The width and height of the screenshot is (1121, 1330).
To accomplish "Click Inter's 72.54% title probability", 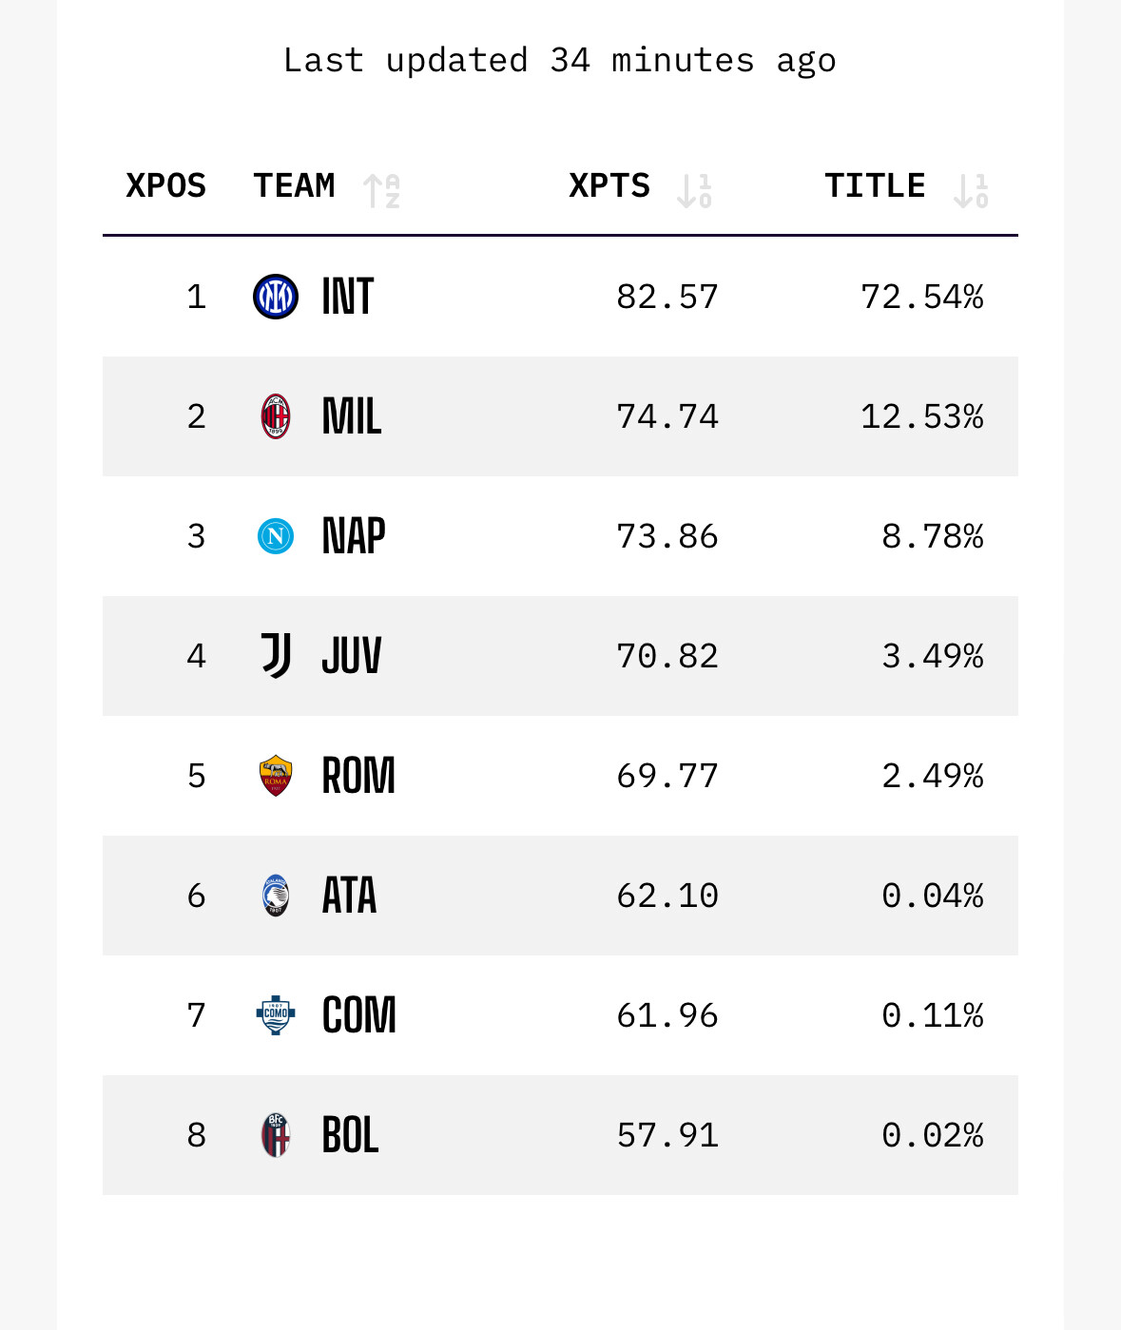I will click(921, 297).
